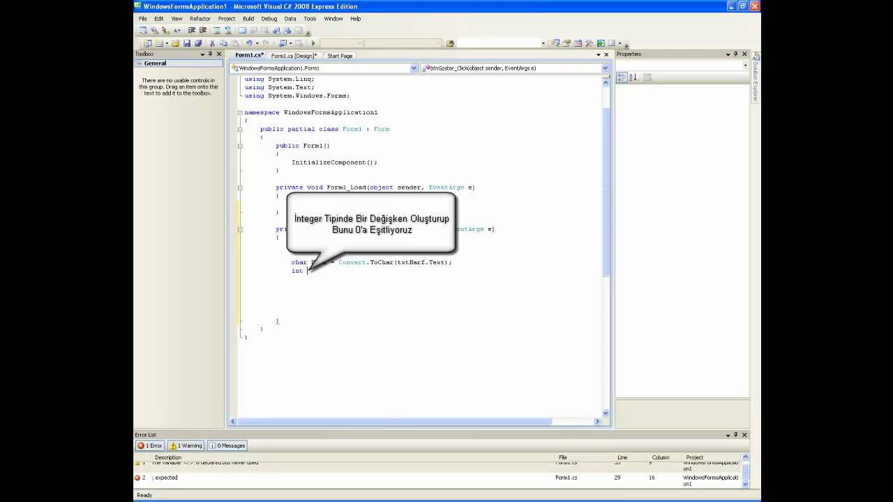Toggle the 0 Messages filter button

[x=227, y=446]
